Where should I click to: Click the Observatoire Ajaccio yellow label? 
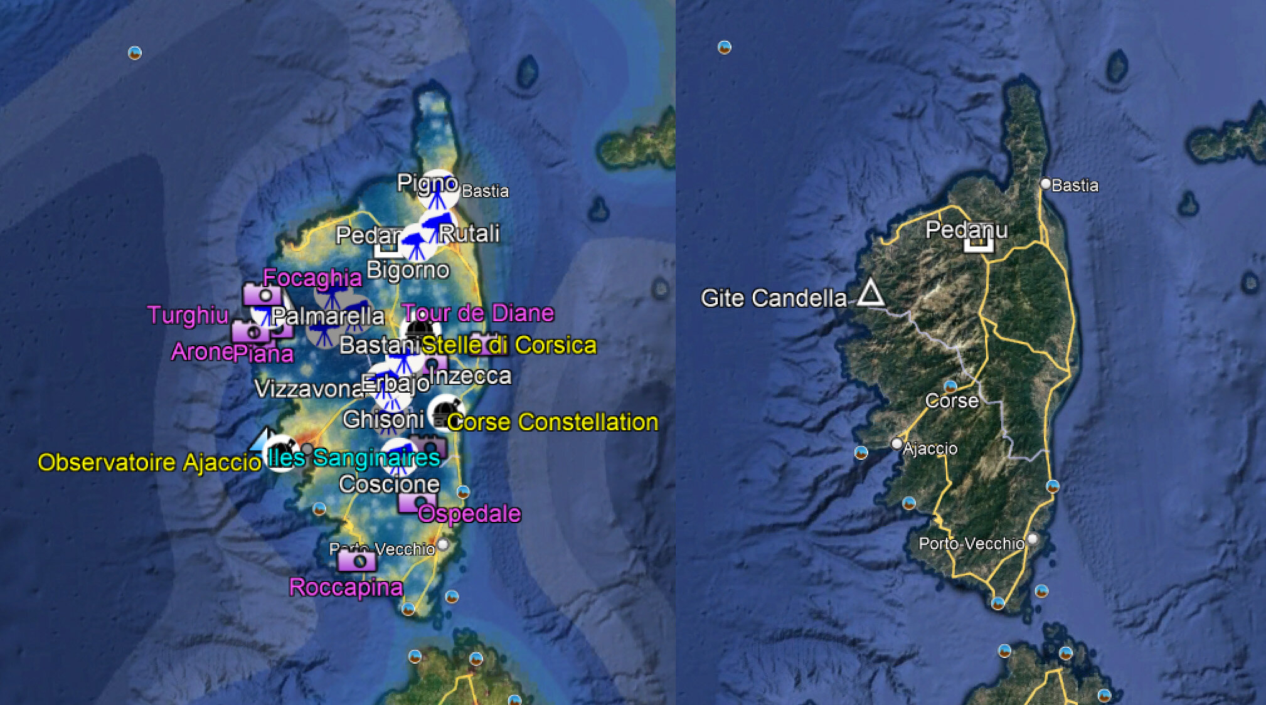(x=149, y=463)
